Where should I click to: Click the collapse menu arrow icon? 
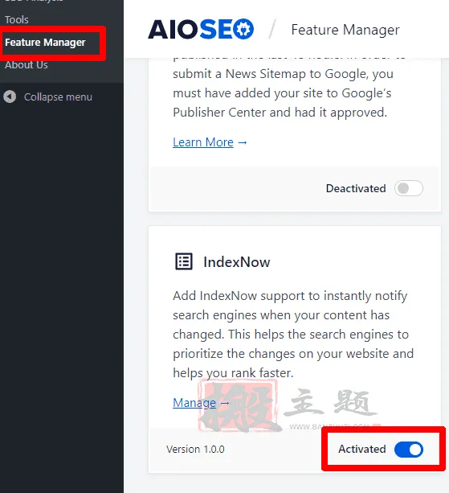[10, 97]
